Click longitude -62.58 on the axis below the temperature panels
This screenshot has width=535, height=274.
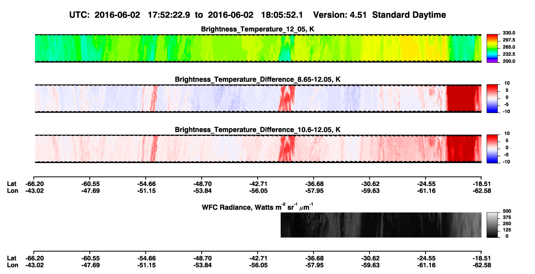pyautogui.click(x=481, y=191)
